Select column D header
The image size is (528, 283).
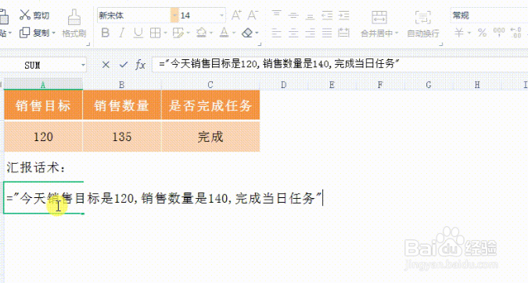[x=284, y=85]
